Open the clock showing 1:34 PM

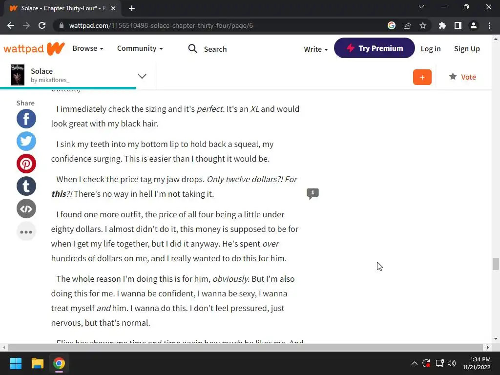coord(477,363)
